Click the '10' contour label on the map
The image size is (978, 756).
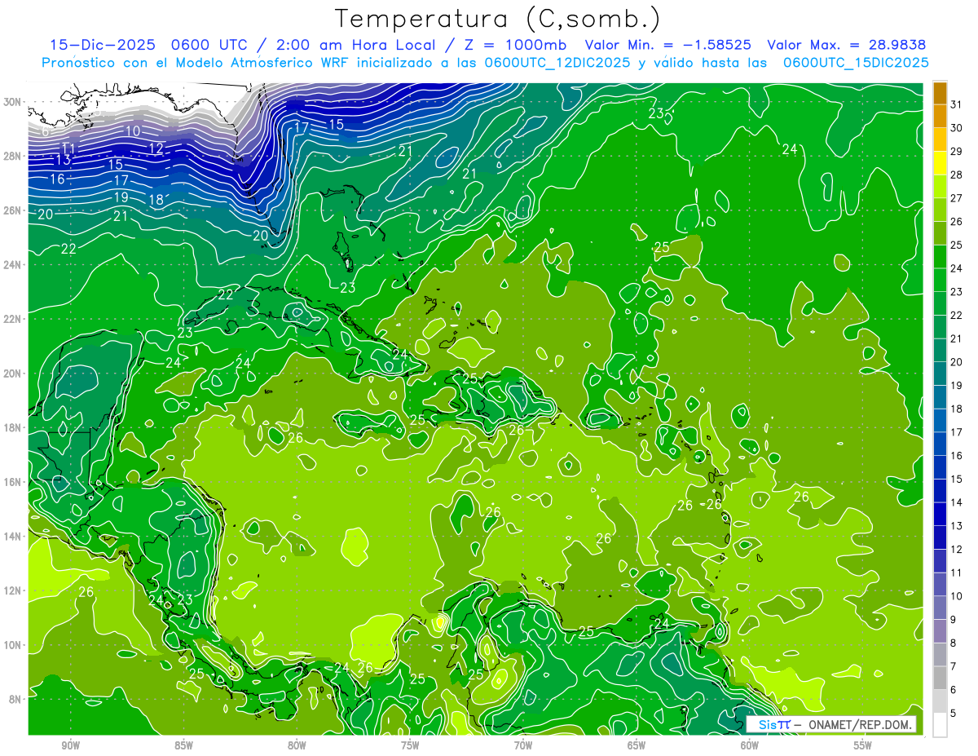pyautogui.click(x=132, y=131)
